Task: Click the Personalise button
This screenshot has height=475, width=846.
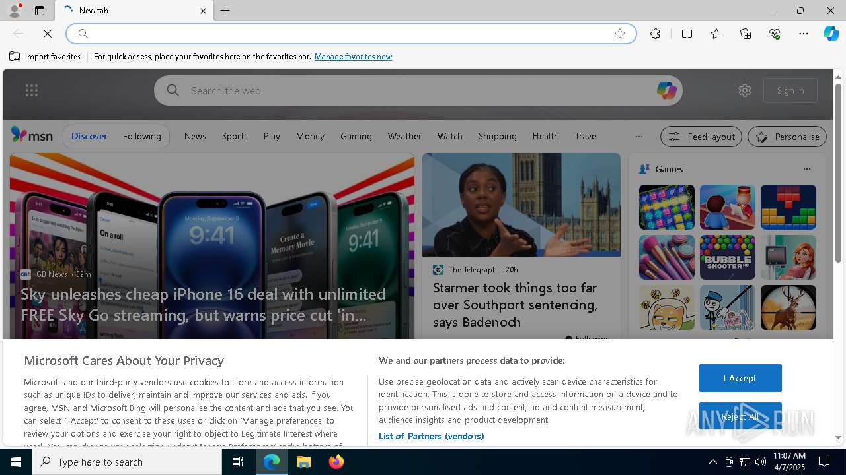Action: 787,137
